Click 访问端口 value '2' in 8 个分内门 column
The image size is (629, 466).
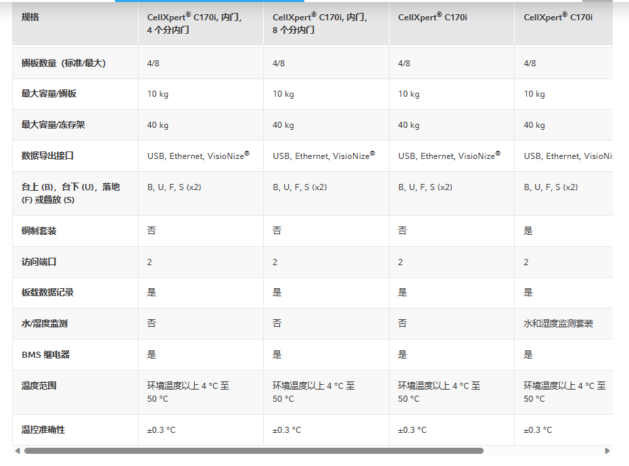[x=275, y=262]
